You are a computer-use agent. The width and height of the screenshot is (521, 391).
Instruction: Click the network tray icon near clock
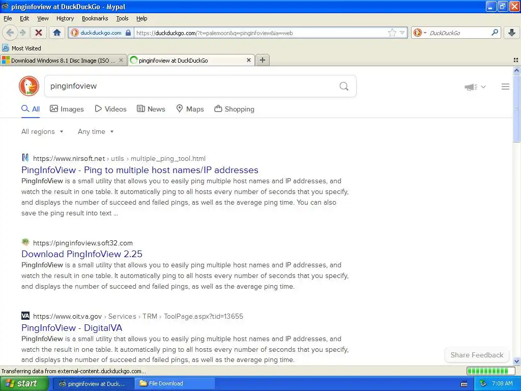pyautogui.click(x=483, y=384)
